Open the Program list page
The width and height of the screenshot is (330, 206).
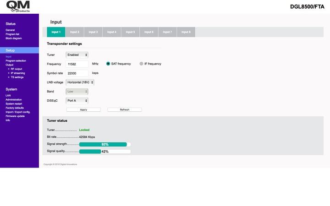(x=12, y=34)
